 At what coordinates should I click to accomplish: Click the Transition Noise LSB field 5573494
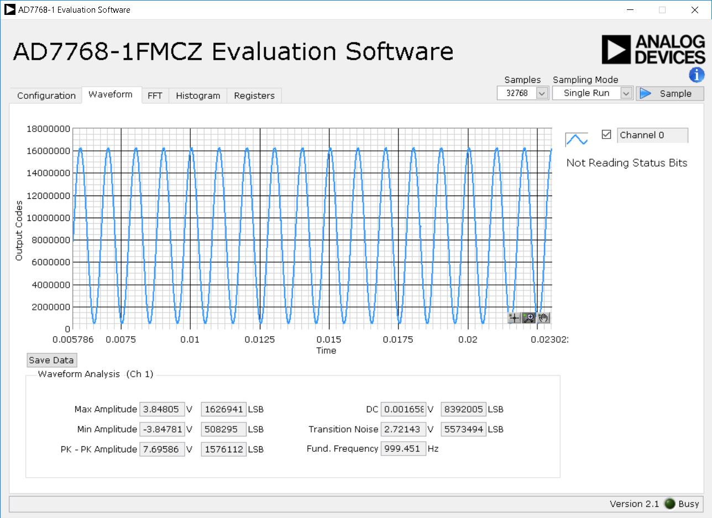click(x=463, y=429)
